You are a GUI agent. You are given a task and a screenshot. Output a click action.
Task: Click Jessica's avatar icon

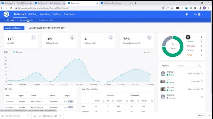pos(163,97)
